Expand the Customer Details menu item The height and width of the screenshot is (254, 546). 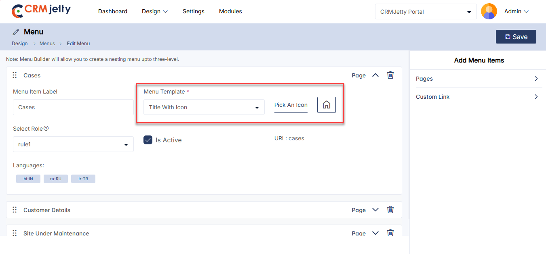pos(375,210)
